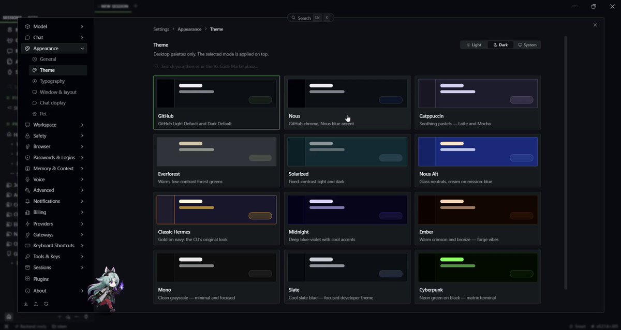The height and width of the screenshot is (330, 621).
Task: Set theme mode to System
Action: [x=527, y=45]
